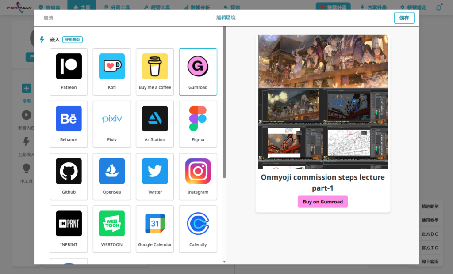Image resolution: width=453 pixels, height=274 pixels.
Task: Click the blue plus icon in sidebar
Action: point(26,88)
